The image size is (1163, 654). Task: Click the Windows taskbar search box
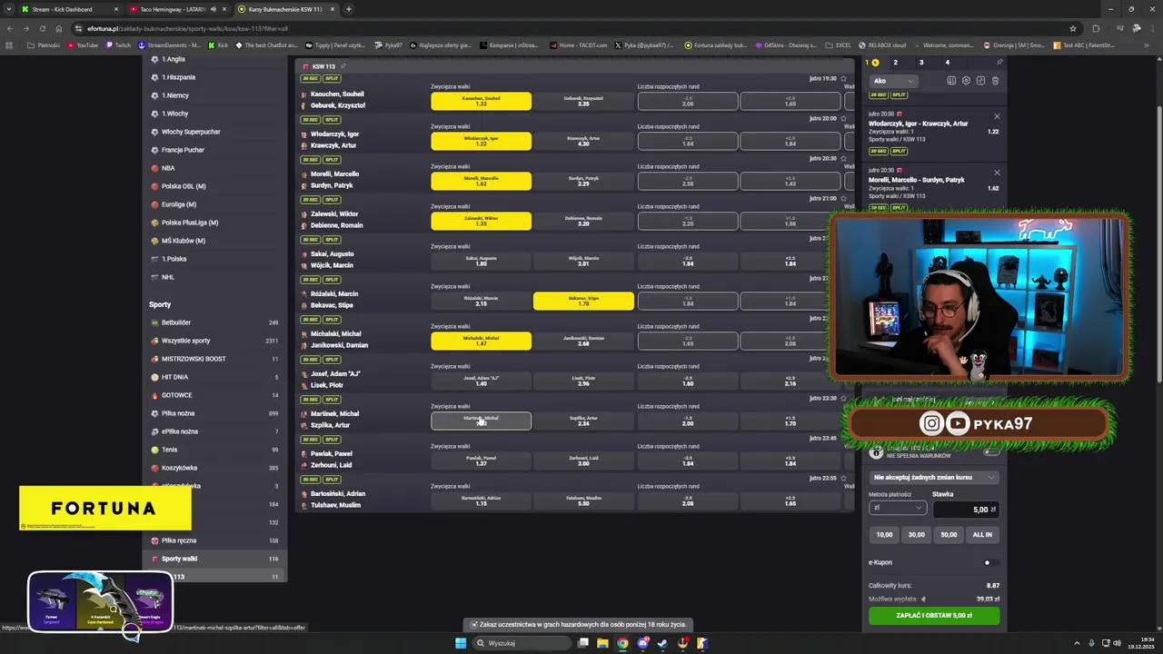(522, 643)
